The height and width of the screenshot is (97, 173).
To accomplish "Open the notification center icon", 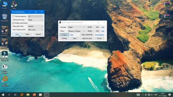I will [x=169, y=95].
